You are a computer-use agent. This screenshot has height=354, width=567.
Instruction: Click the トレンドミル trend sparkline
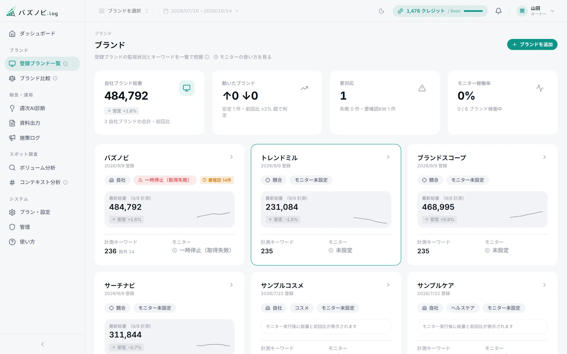[370, 220]
